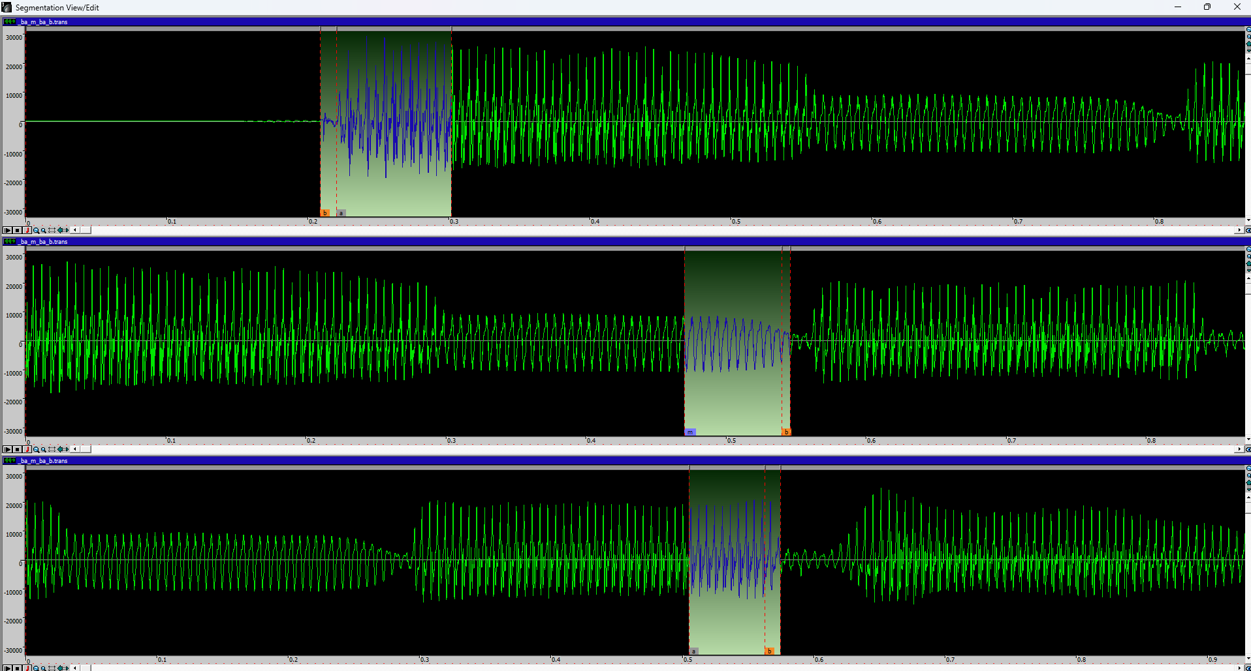The width and height of the screenshot is (1251, 671).
Task: Click the second magnifier icon under the middle waveform
Action: (44, 449)
